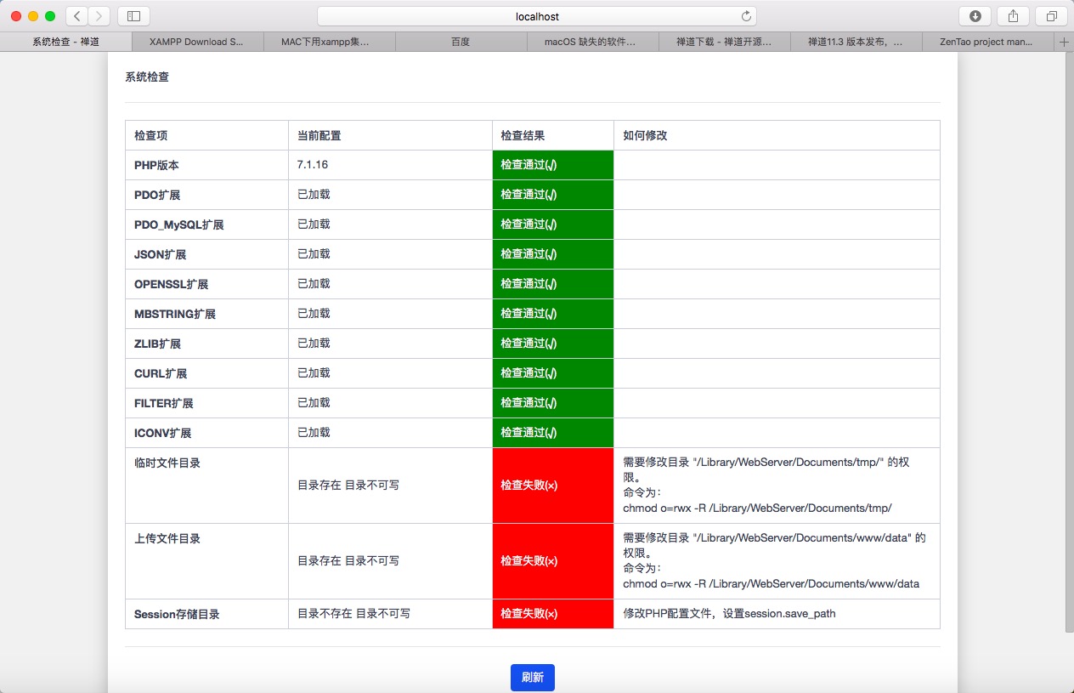The height and width of the screenshot is (693, 1074).
Task: Click the localhost address field
Action: click(x=537, y=16)
